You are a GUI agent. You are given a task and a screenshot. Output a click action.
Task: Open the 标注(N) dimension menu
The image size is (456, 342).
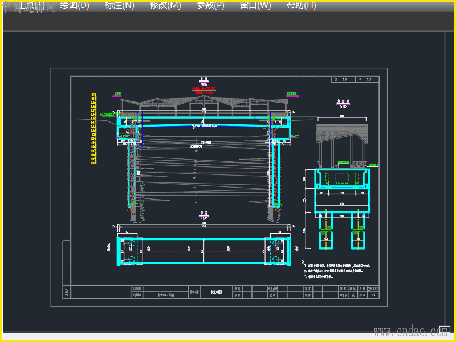(120, 6)
